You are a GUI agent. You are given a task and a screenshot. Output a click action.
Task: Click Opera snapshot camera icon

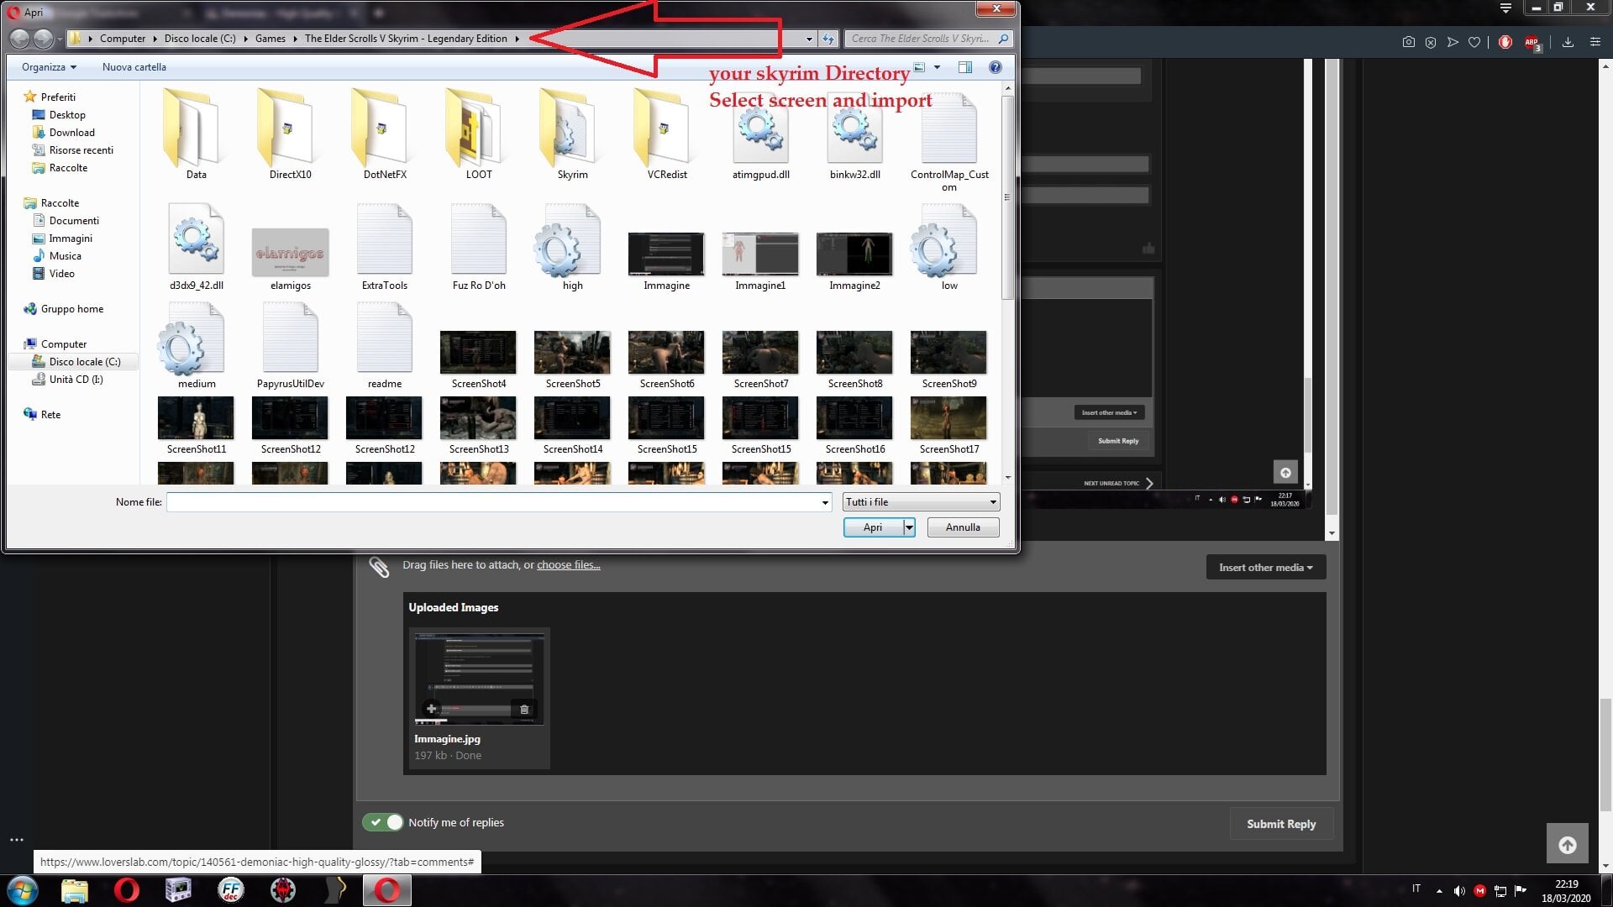[x=1409, y=42]
